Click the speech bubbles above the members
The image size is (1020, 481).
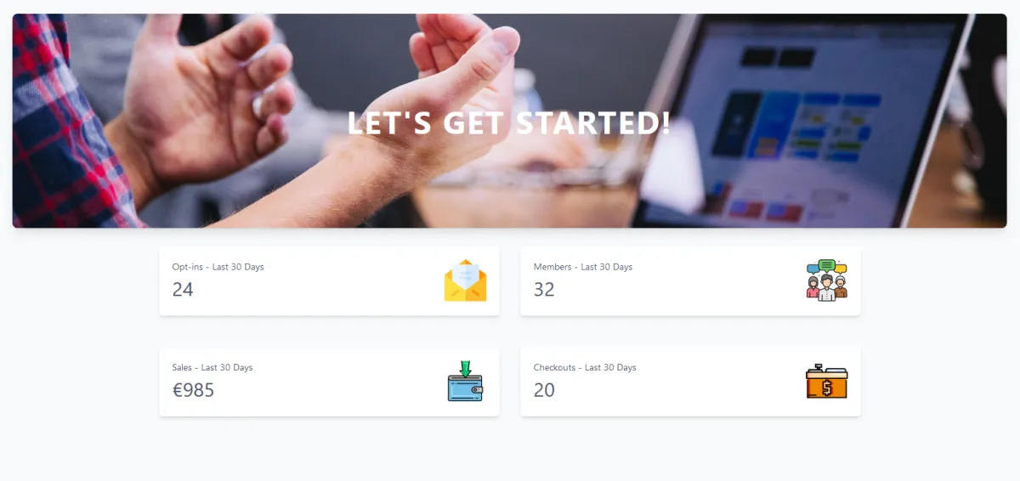(x=827, y=267)
